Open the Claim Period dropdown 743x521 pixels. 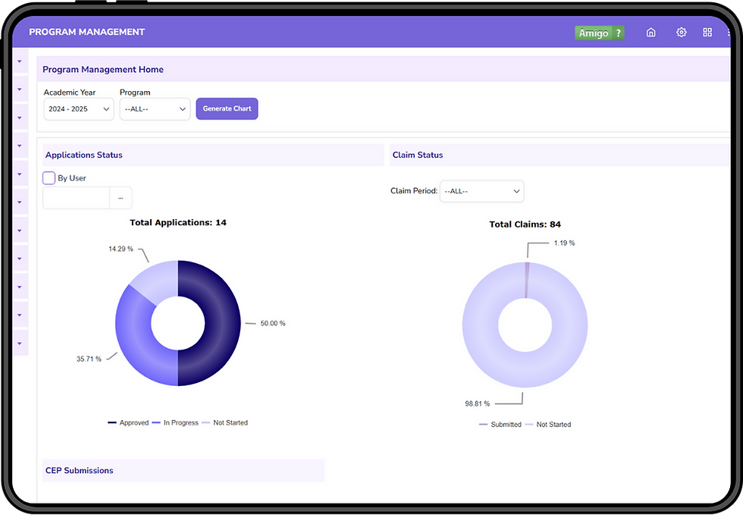482,191
